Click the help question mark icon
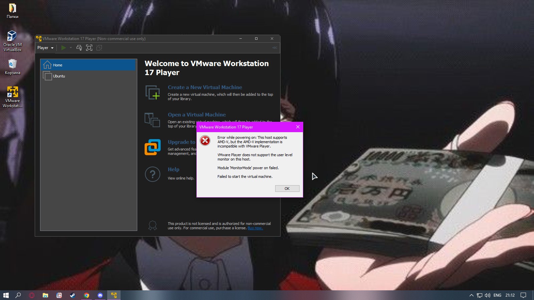The height and width of the screenshot is (300, 534). coord(153,174)
